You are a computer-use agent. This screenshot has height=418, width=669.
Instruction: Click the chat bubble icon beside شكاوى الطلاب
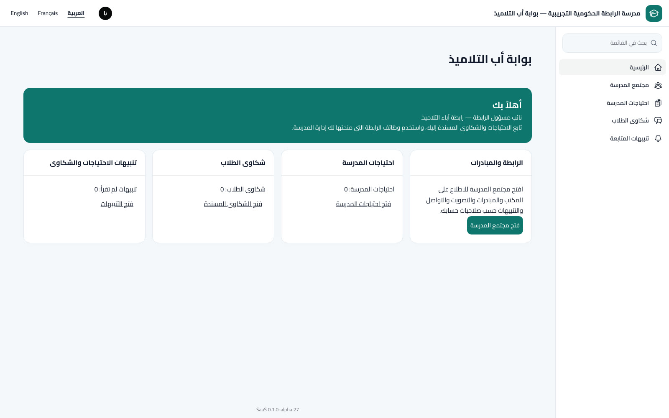pyautogui.click(x=658, y=120)
